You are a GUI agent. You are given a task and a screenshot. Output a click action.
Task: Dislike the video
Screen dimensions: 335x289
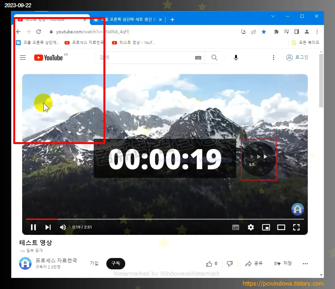tap(230, 264)
